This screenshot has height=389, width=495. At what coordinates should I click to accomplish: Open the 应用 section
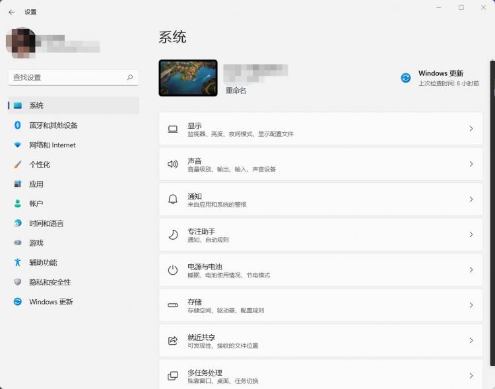click(x=73, y=184)
